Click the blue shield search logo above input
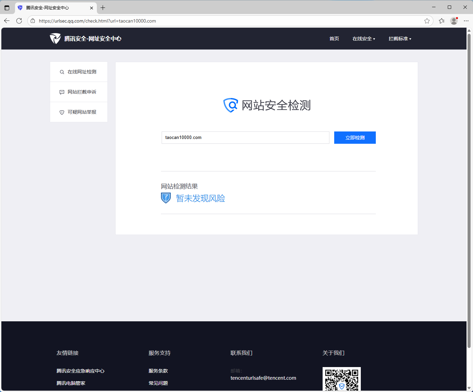This screenshot has height=392, width=473. pos(231,105)
